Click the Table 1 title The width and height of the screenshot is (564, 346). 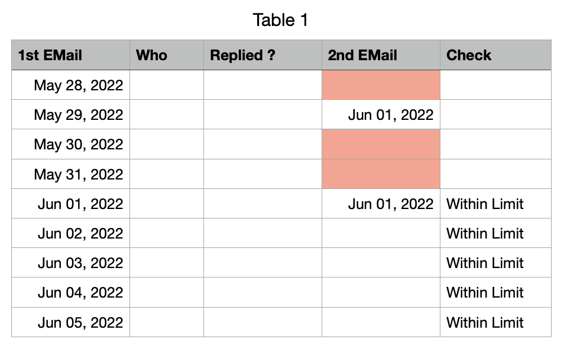click(x=280, y=20)
